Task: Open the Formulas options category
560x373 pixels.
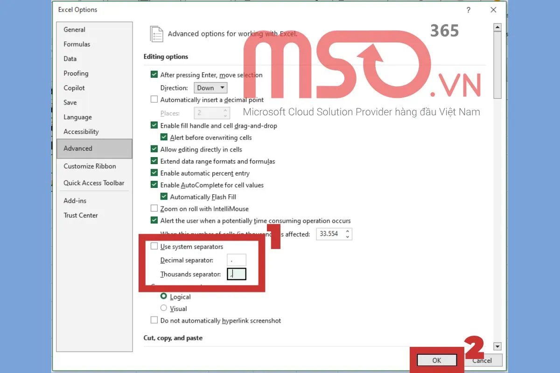Action: 77,44
